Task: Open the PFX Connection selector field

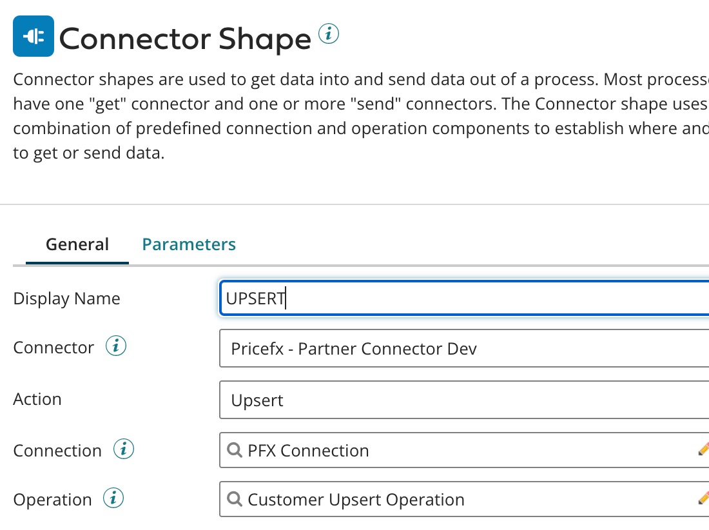Action: coord(464,450)
